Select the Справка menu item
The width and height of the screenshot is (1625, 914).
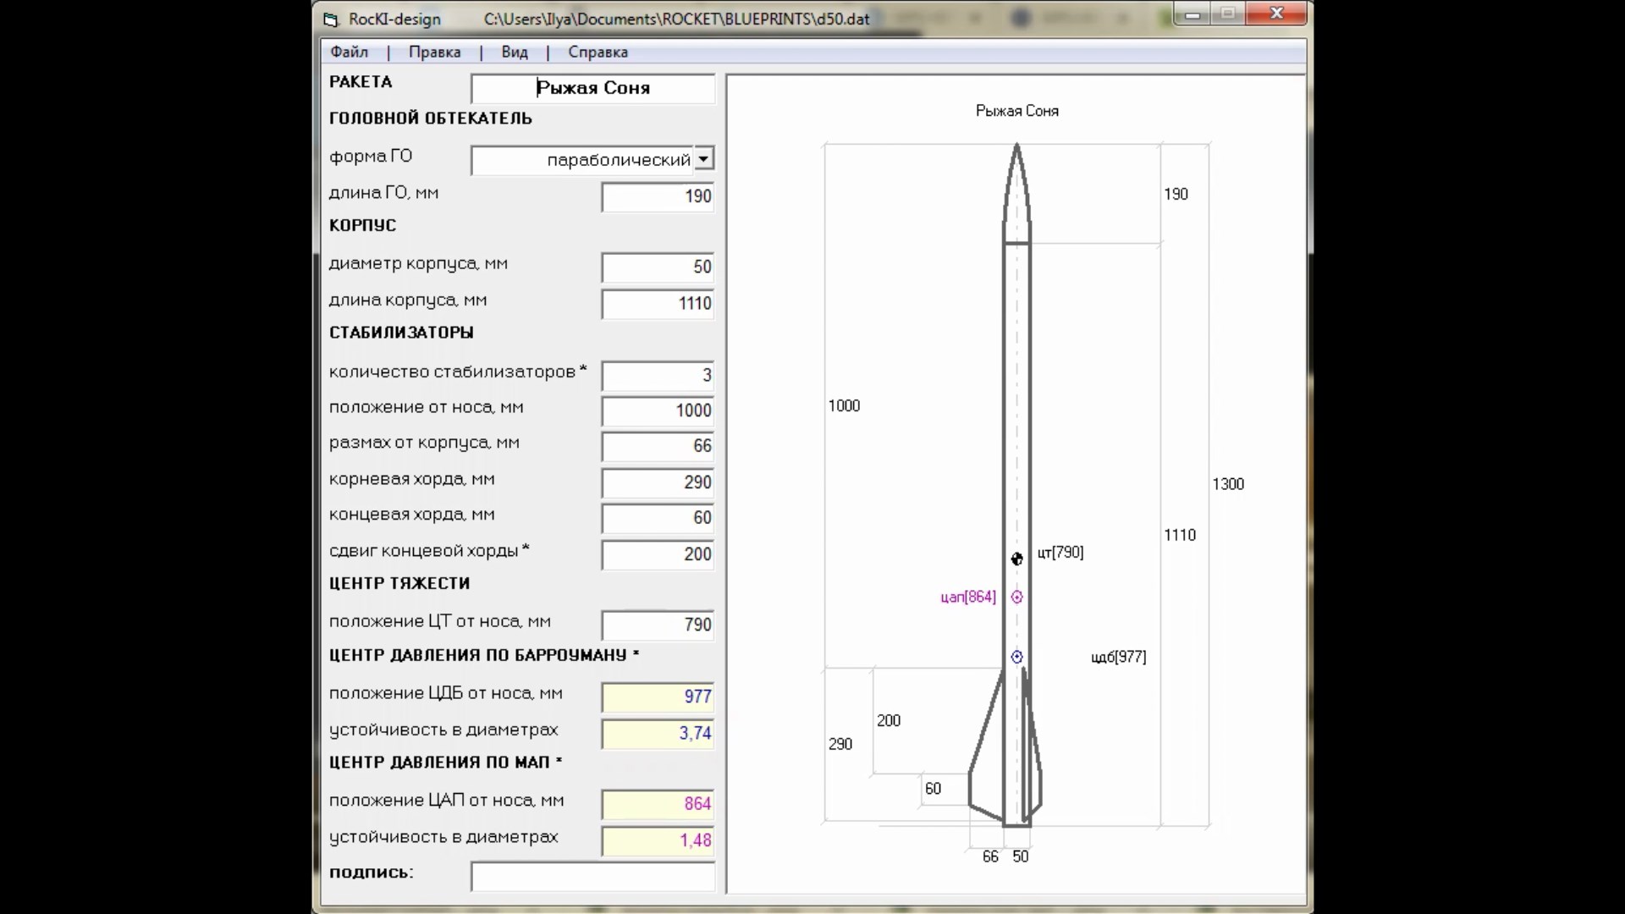tap(598, 52)
